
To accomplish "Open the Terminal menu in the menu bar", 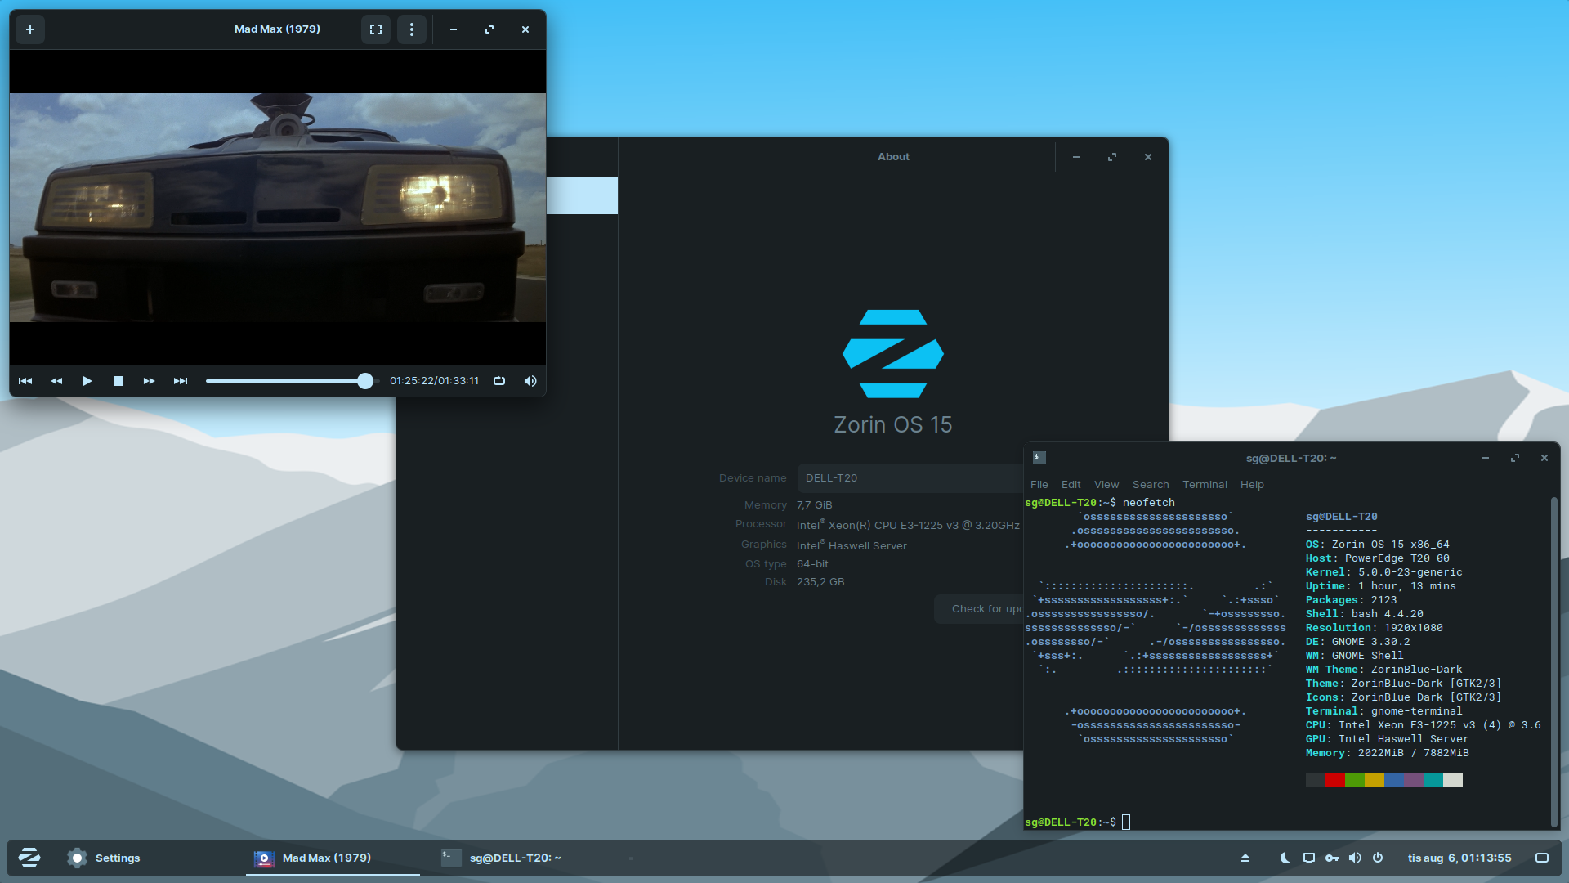I will click(1205, 485).
